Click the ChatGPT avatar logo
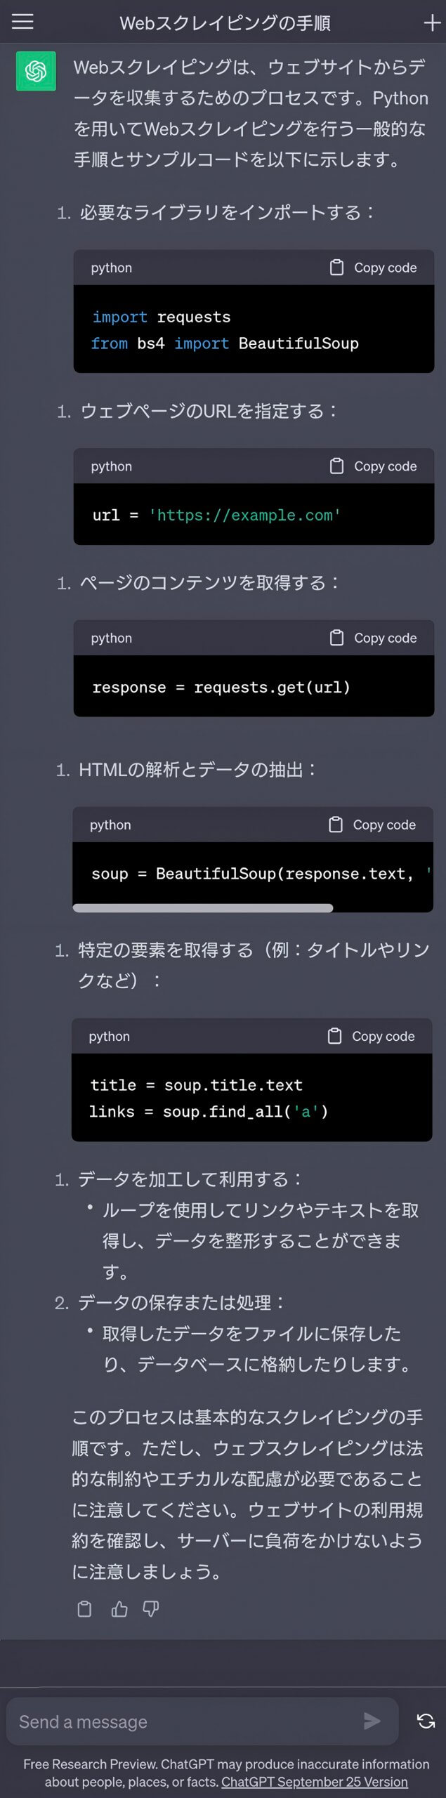 (36, 71)
